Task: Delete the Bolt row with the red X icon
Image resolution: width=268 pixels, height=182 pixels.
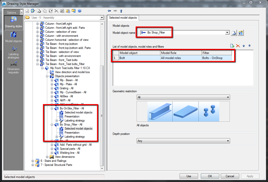Action: [x=238, y=46]
